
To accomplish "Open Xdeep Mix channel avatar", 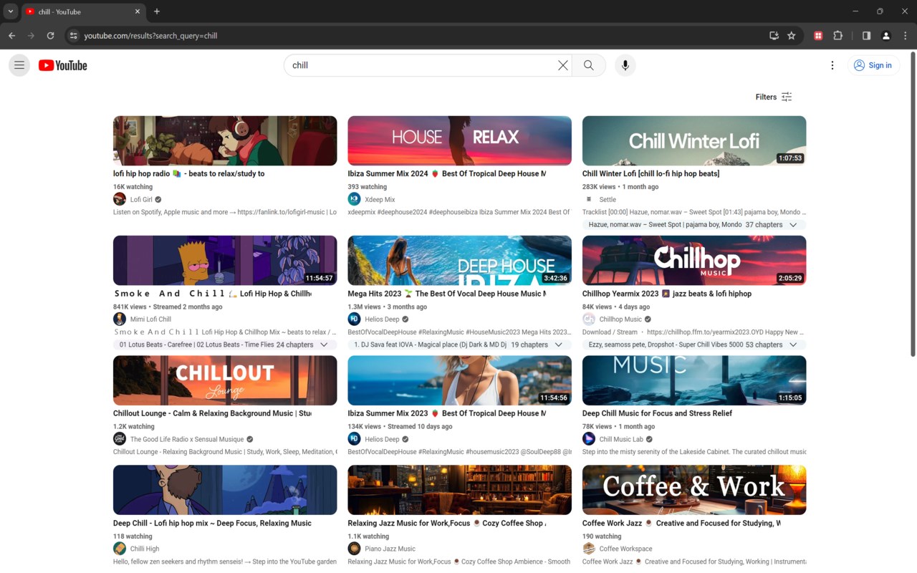I will (x=354, y=199).
